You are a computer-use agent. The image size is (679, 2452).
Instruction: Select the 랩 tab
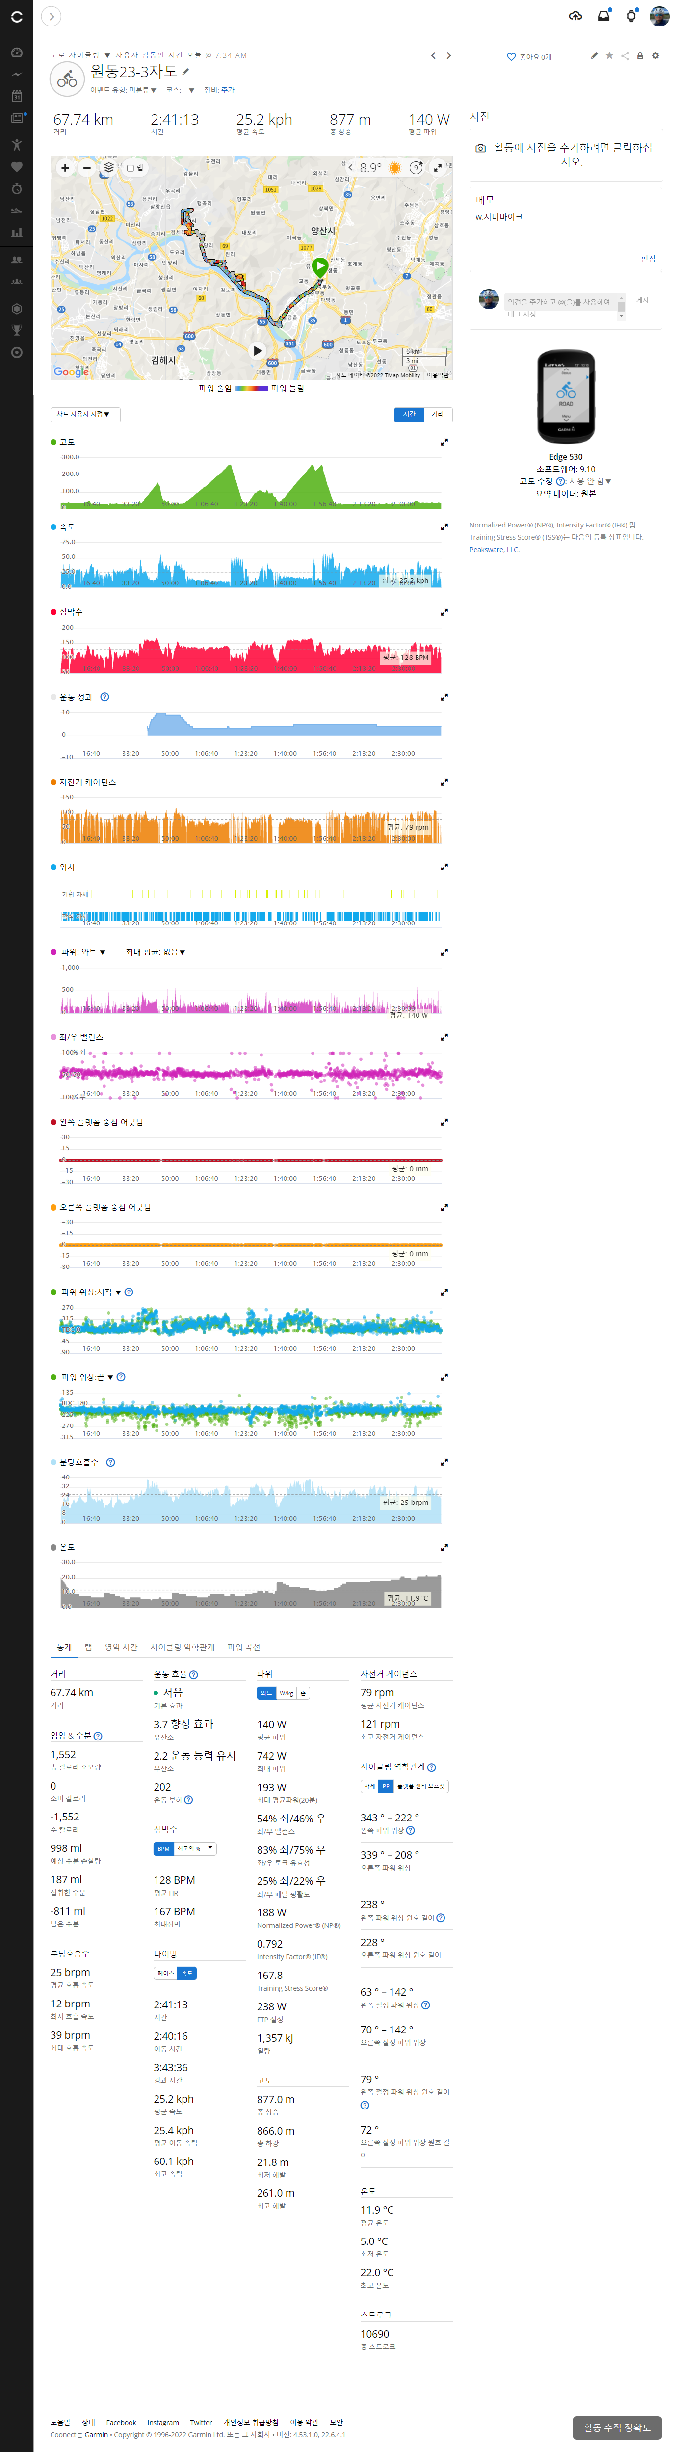[89, 1648]
